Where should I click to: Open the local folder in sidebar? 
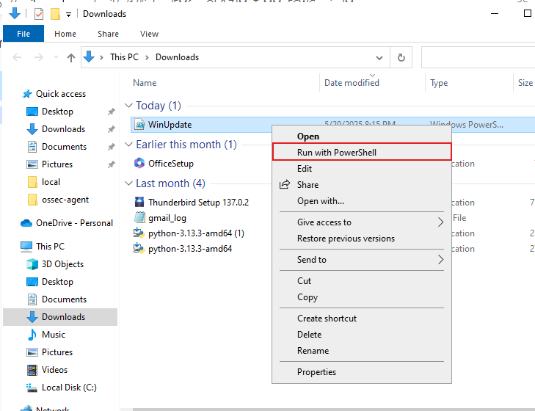[51, 182]
